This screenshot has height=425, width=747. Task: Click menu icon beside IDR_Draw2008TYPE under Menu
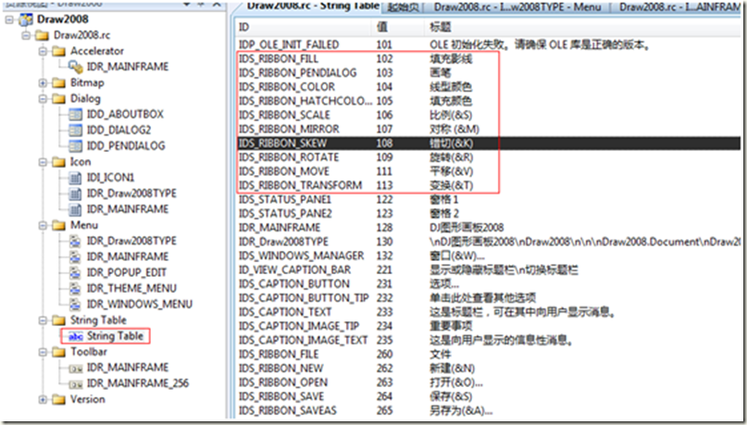click(x=75, y=241)
